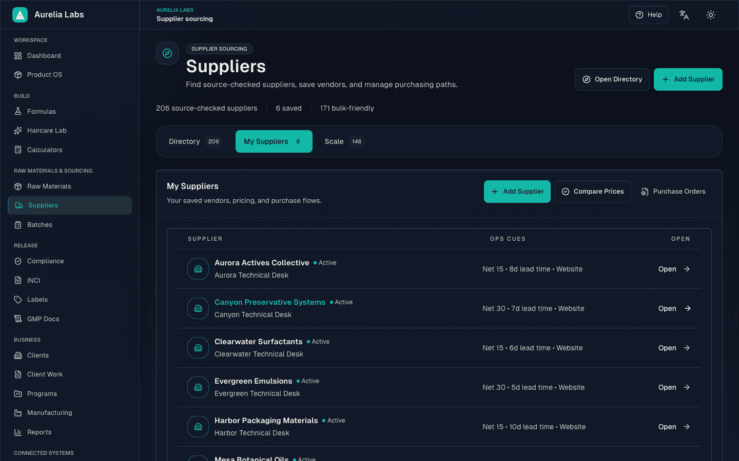
Task: Click the Product OS cube icon
Action: coord(18,75)
